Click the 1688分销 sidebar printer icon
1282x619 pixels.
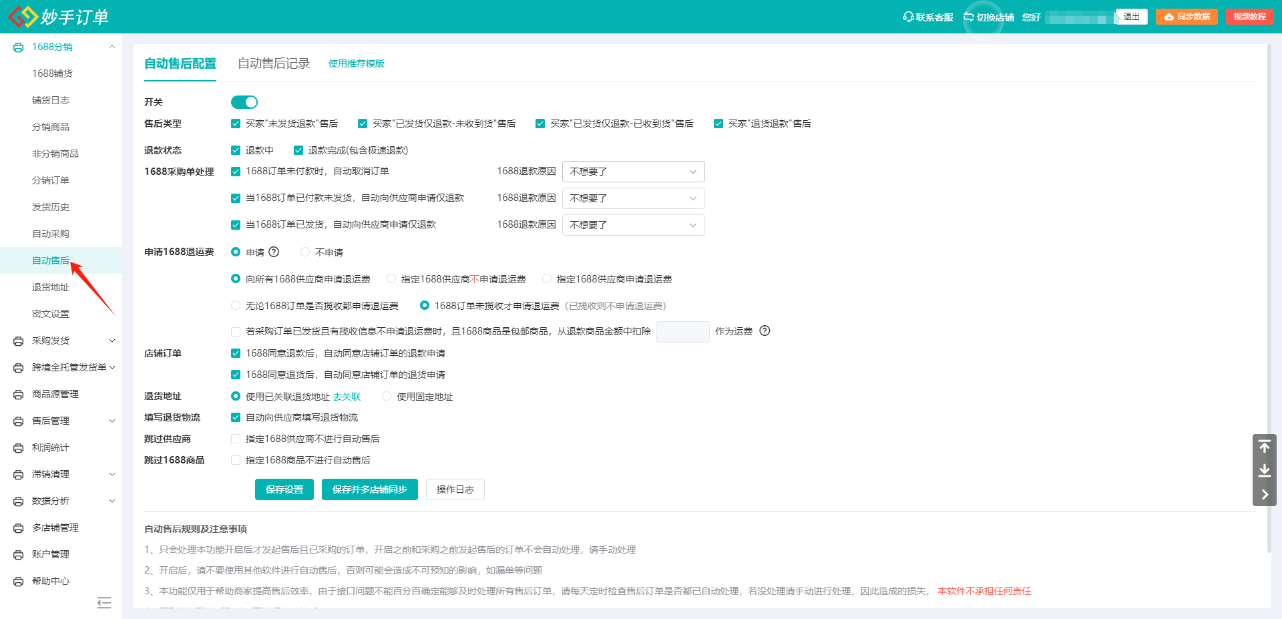[19, 47]
